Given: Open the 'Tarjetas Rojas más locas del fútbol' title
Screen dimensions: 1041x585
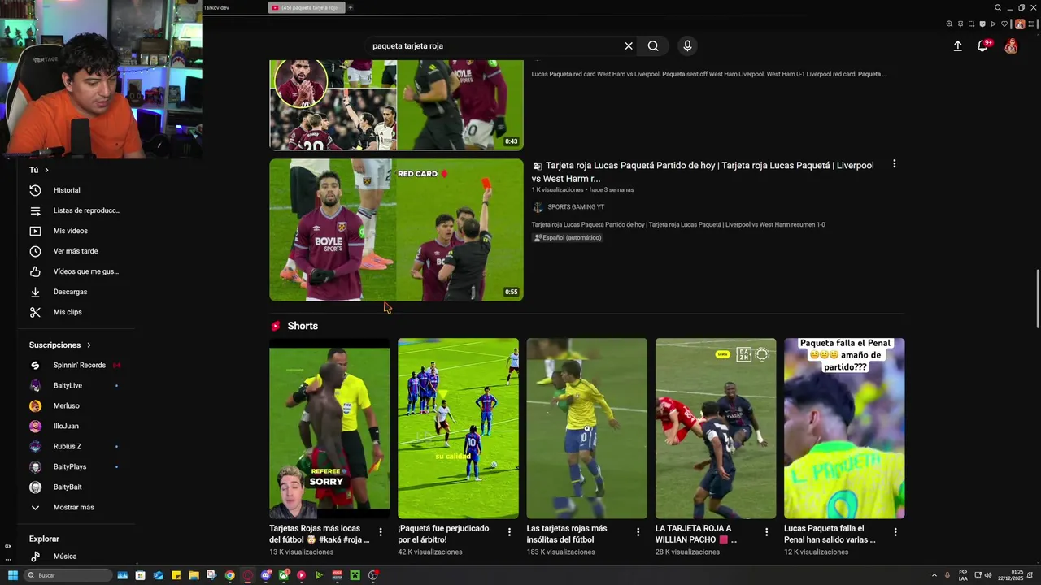Looking at the screenshot, I should pyautogui.click(x=320, y=534).
